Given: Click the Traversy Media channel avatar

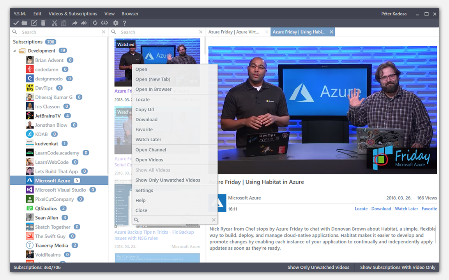Looking at the screenshot, I should 30,245.
